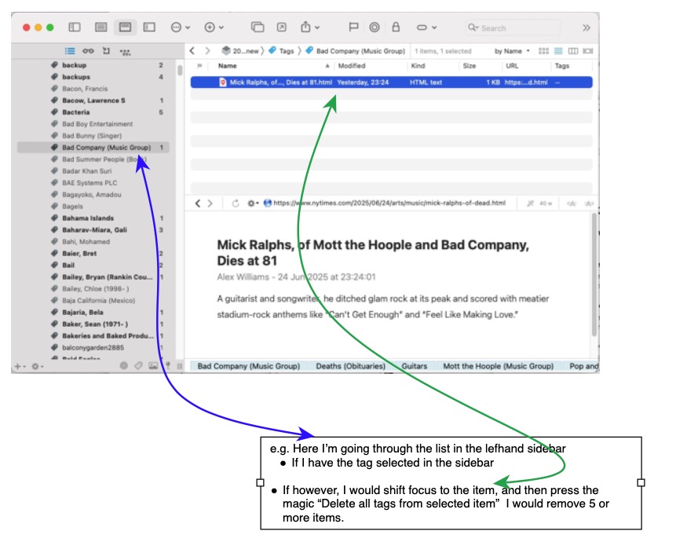Go back in the preview pane navigation
Viewport: 676px width, 542px height.
[x=197, y=203]
